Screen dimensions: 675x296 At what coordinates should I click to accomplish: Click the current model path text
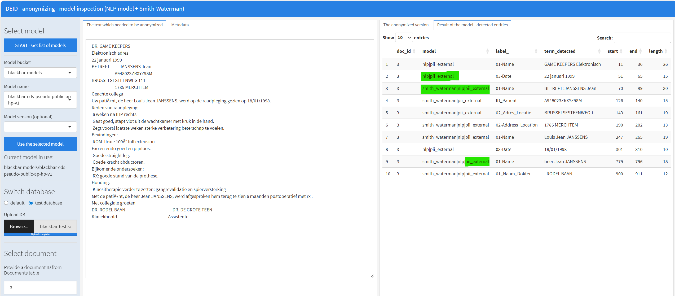pos(35,171)
